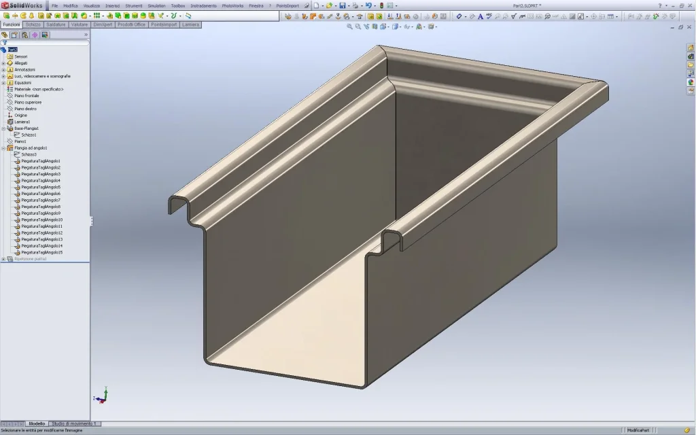696x435 pixels.
Task: Select PiegaturaTagliAngolo15 in the tree
Action: [x=42, y=252]
